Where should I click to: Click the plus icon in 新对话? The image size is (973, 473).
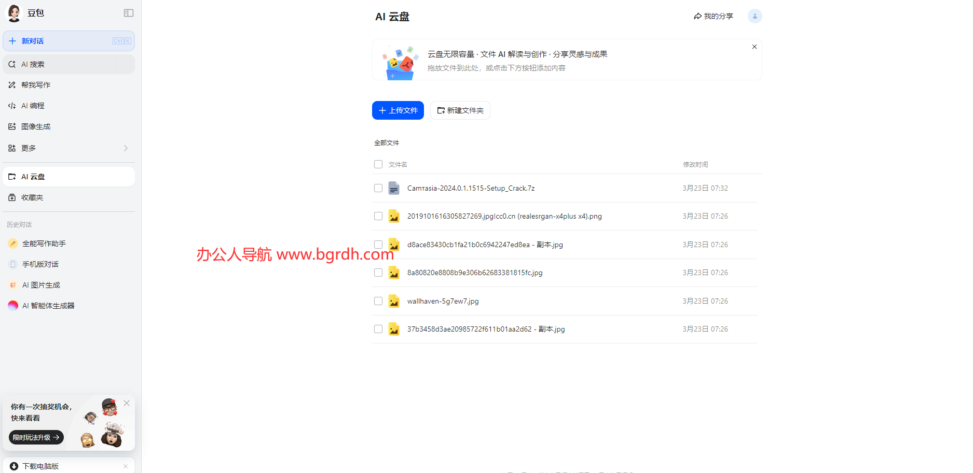tap(12, 41)
